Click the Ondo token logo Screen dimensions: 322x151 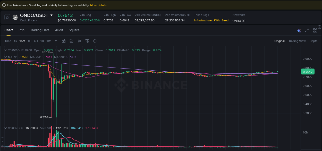pos(15,17)
